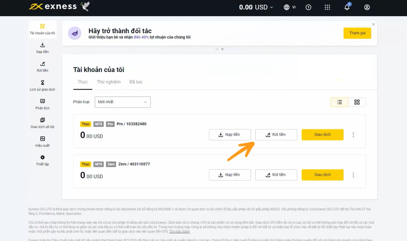407x241 pixels.
Task: Click Rút tiền for Pro account
Action: [276, 135]
